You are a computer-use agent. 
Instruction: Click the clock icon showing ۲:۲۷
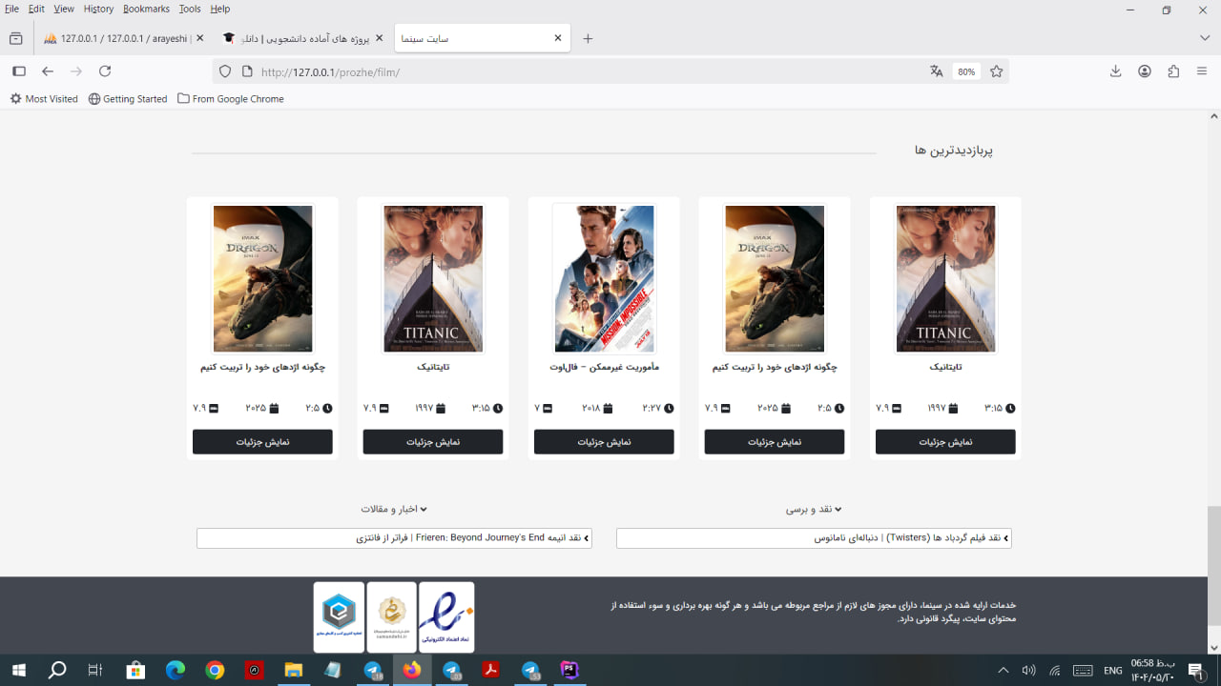[x=669, y=408]
